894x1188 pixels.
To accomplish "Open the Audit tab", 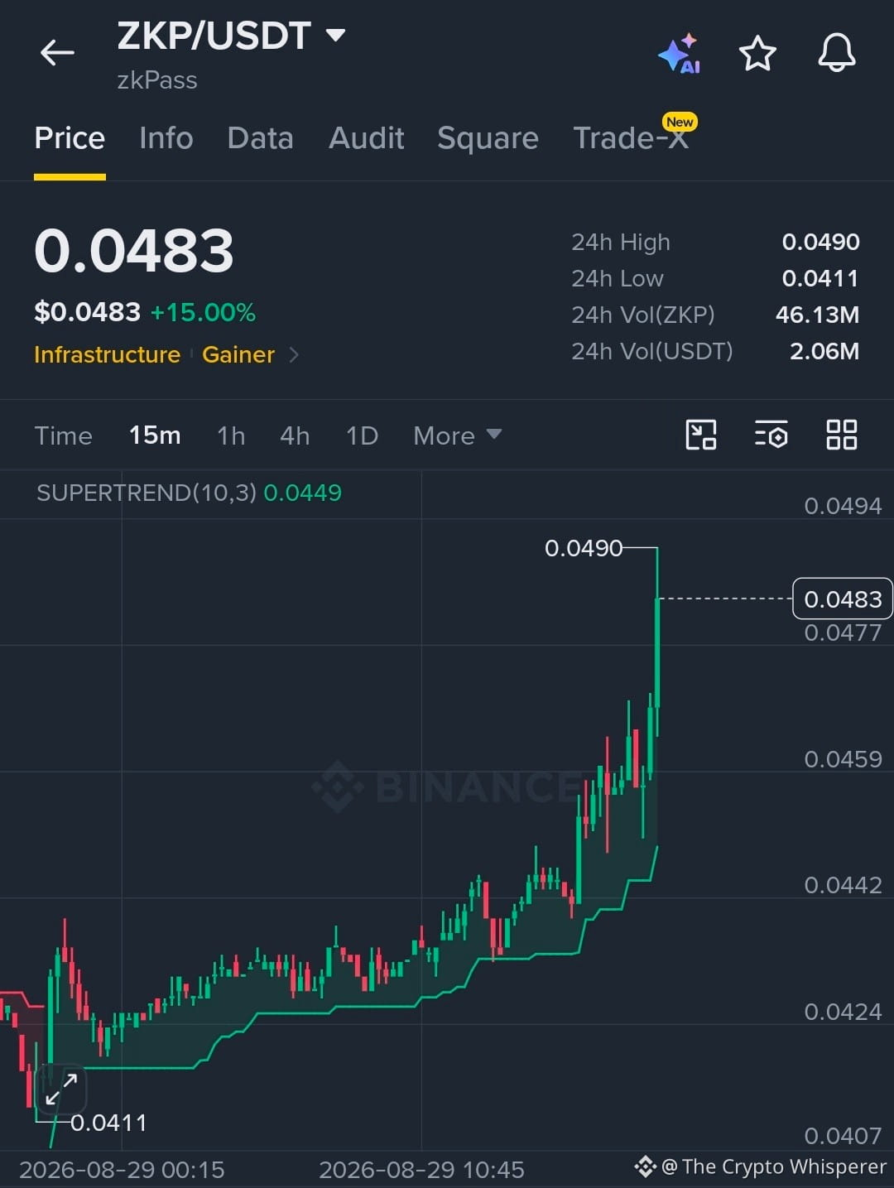I will [x=367, y=138].
